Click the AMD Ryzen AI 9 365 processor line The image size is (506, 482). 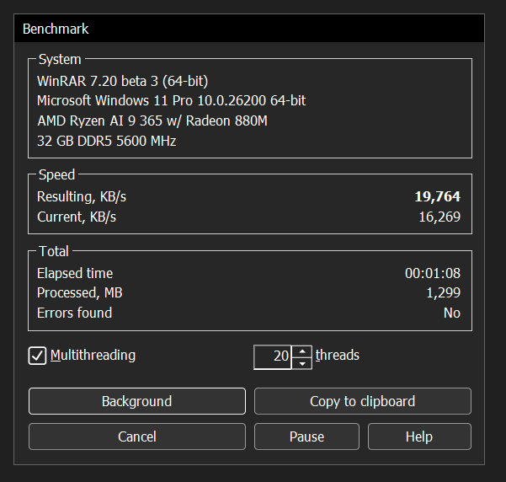click(x=152, y=121)
